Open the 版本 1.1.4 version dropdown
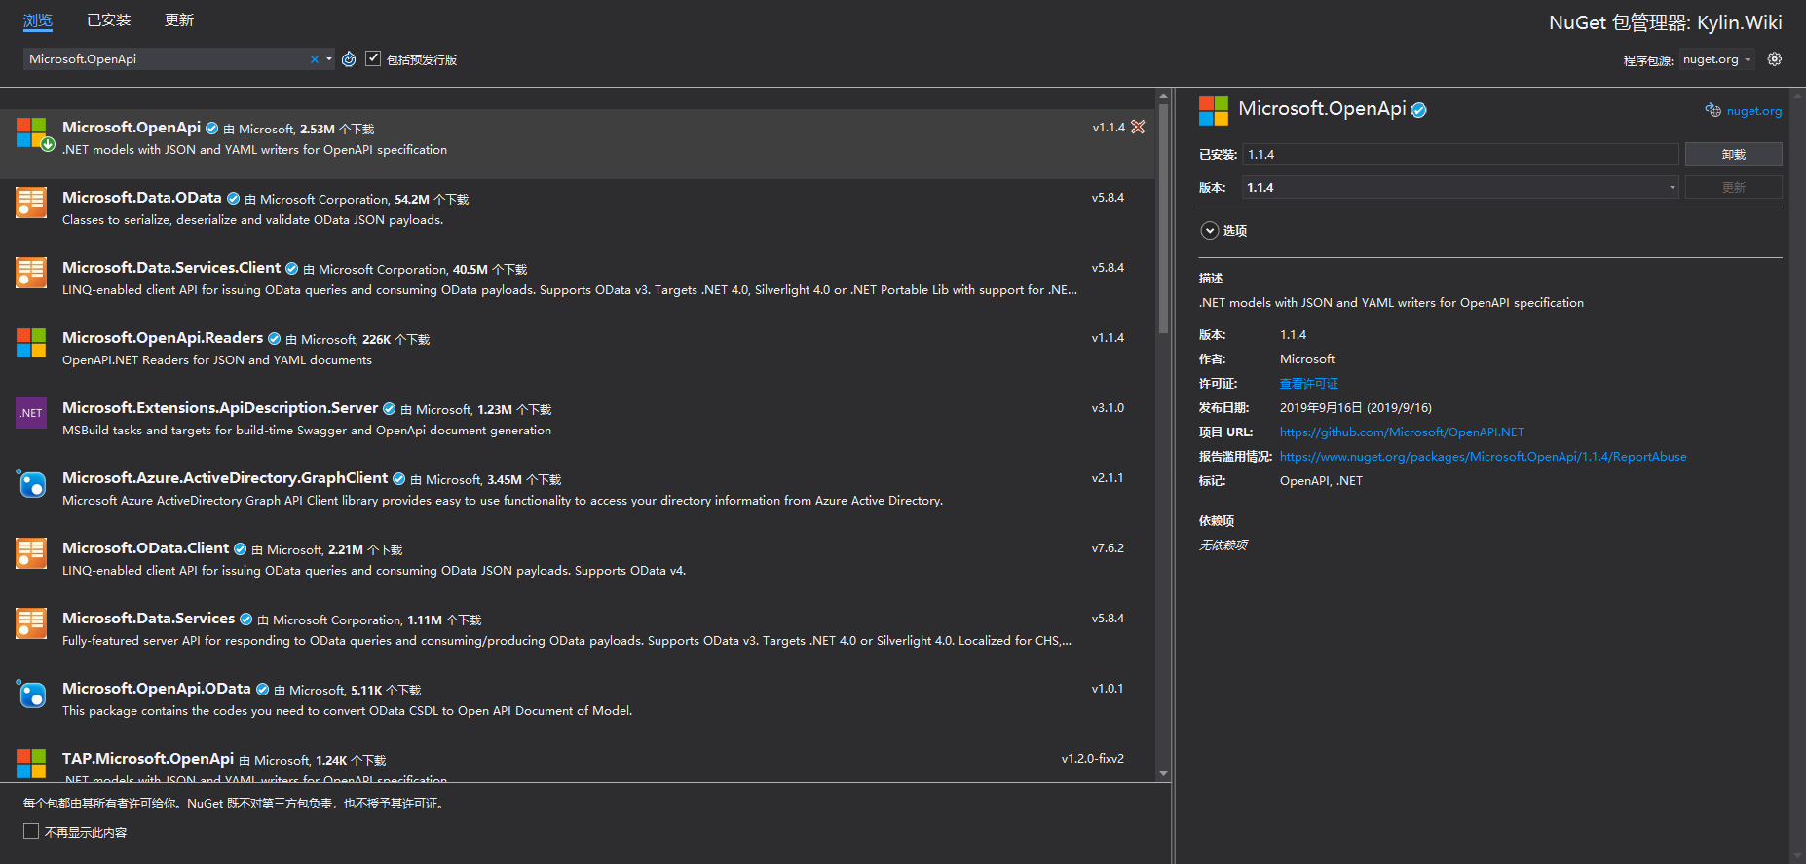Screen dimensions: 1806x864 tap(1459, 187)
